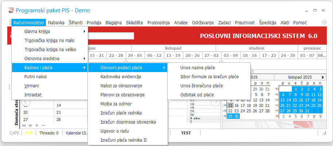Select Trgovačka knjiga na malo
This screenshot has width=333, height=146.
pos(50,40)
